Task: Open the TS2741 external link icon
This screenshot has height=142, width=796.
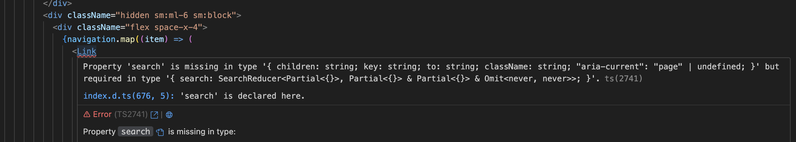Action: 154,115
